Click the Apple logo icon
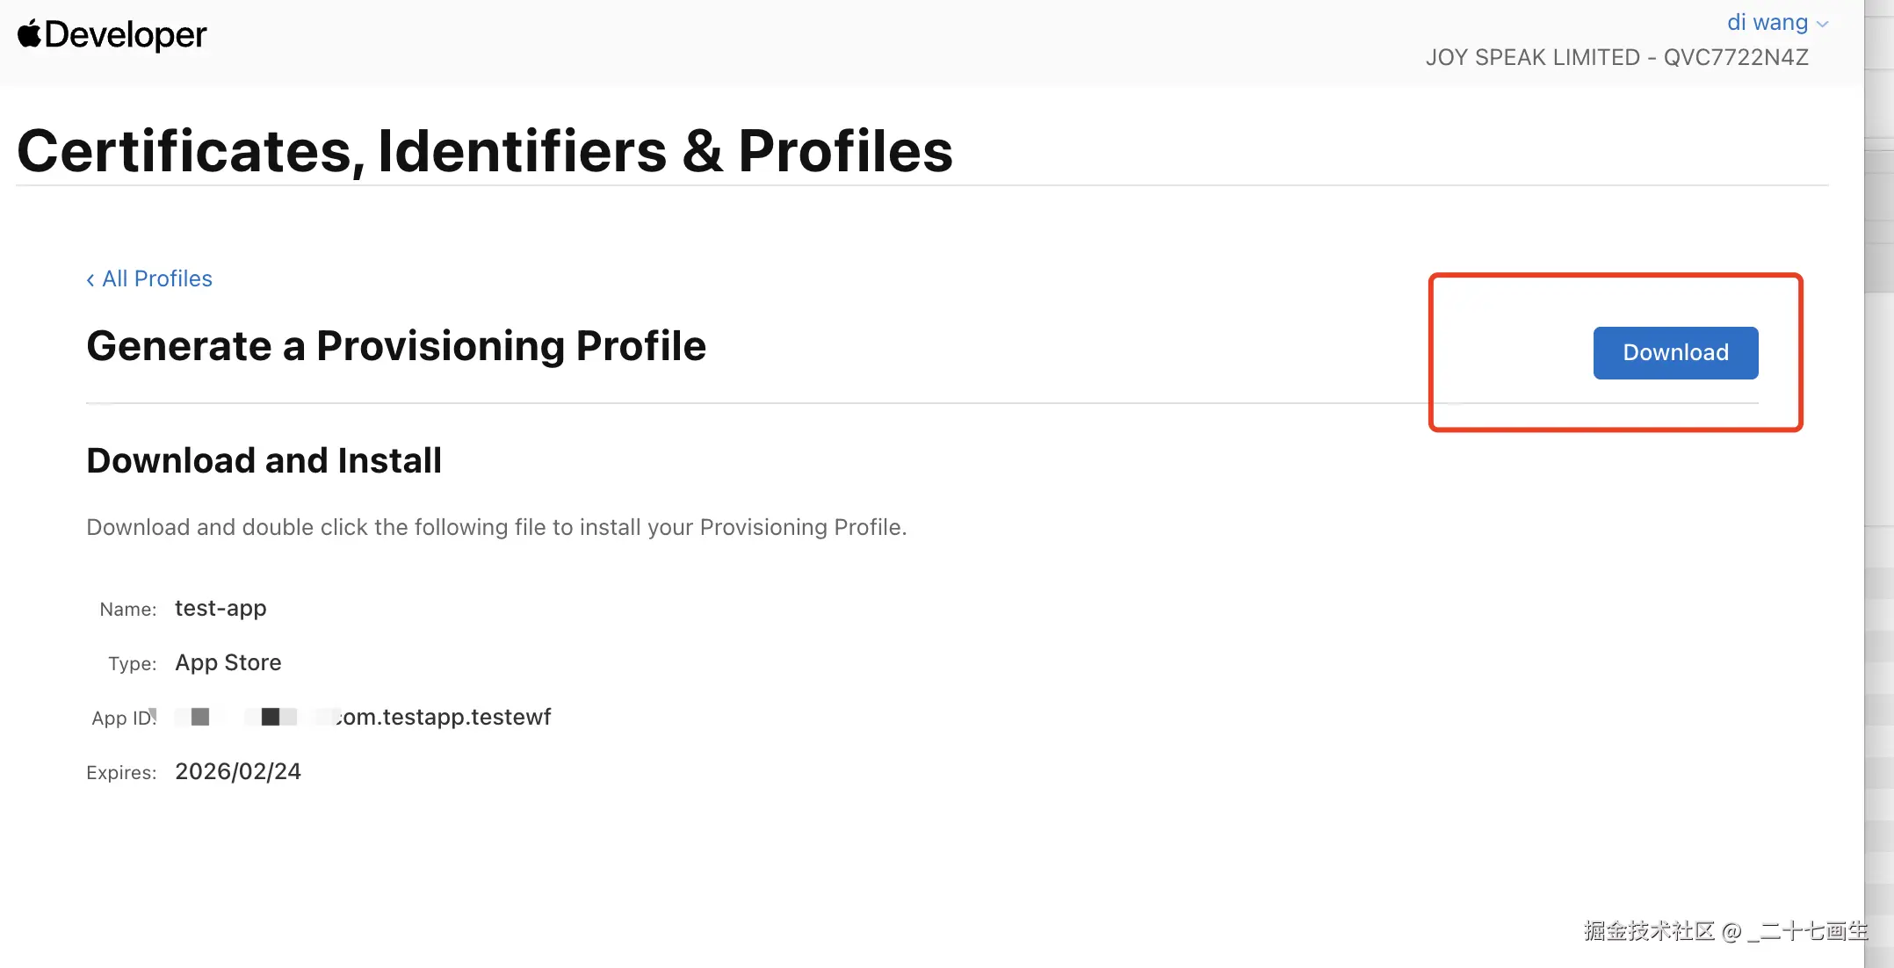 pos(29,34)
